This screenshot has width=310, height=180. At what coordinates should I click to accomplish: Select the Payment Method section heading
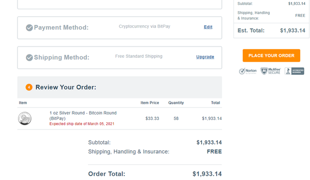62,28
